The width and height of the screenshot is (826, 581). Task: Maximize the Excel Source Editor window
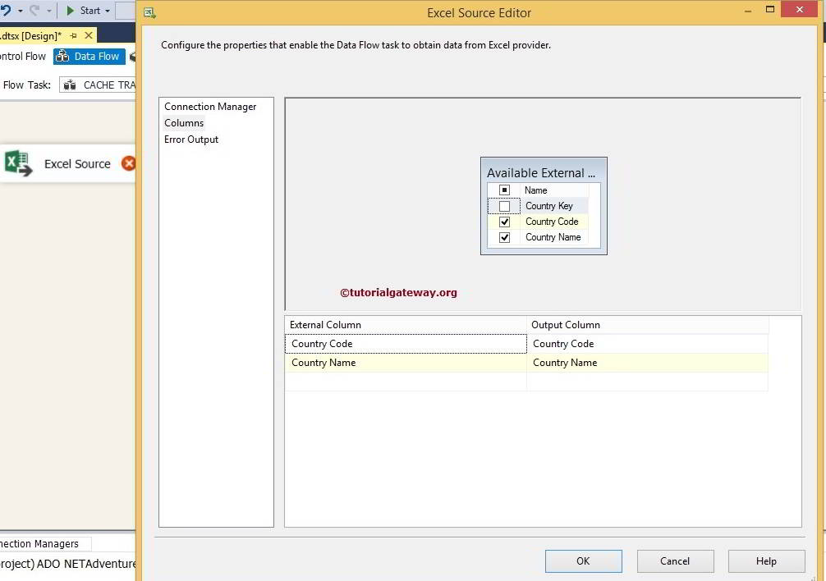769,10
